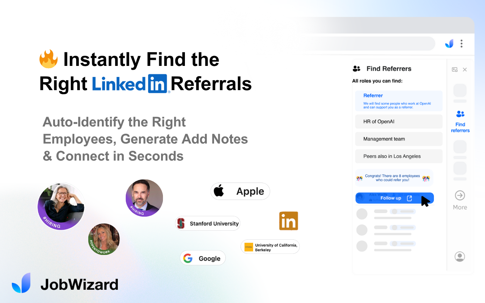Click the picture-in-picture icon atop the panel
485x303 pixels.
[x=454, y=69]
